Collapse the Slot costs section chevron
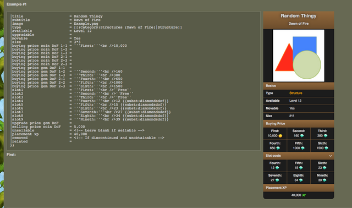This screenshot has width=352, height=208. tap(331, 156)
